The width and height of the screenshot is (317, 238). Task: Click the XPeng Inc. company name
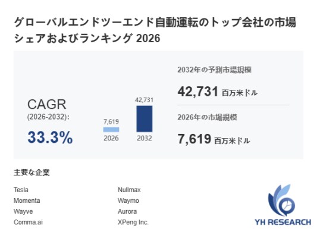pyautogui.click(x=133, y=222)
